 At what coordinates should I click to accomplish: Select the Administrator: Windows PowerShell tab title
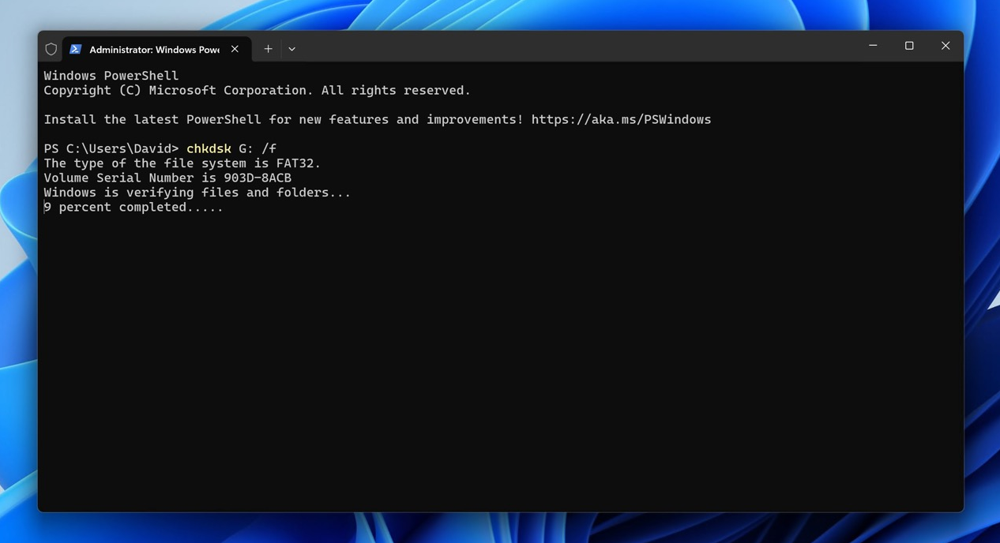pyautogui.click(x=154, y=50)
